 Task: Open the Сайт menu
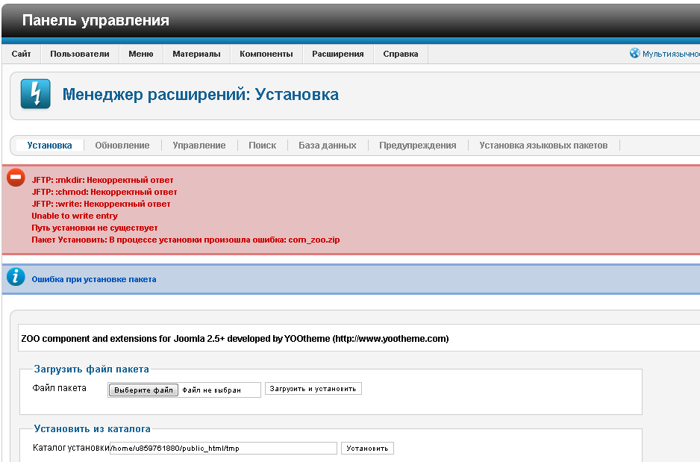[x=21, y=54]
